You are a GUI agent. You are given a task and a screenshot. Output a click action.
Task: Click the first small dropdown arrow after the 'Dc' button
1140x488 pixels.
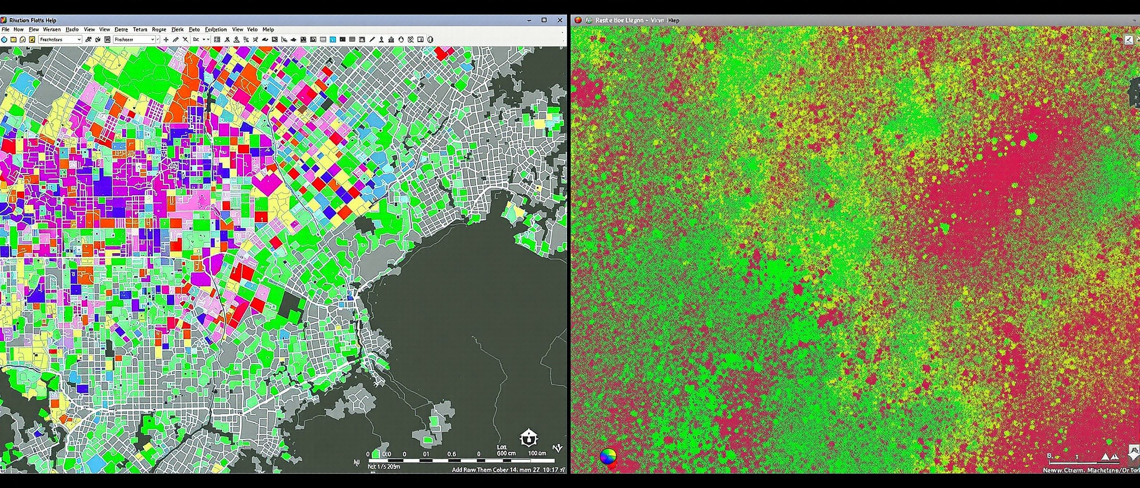click(x=204, y=40)
